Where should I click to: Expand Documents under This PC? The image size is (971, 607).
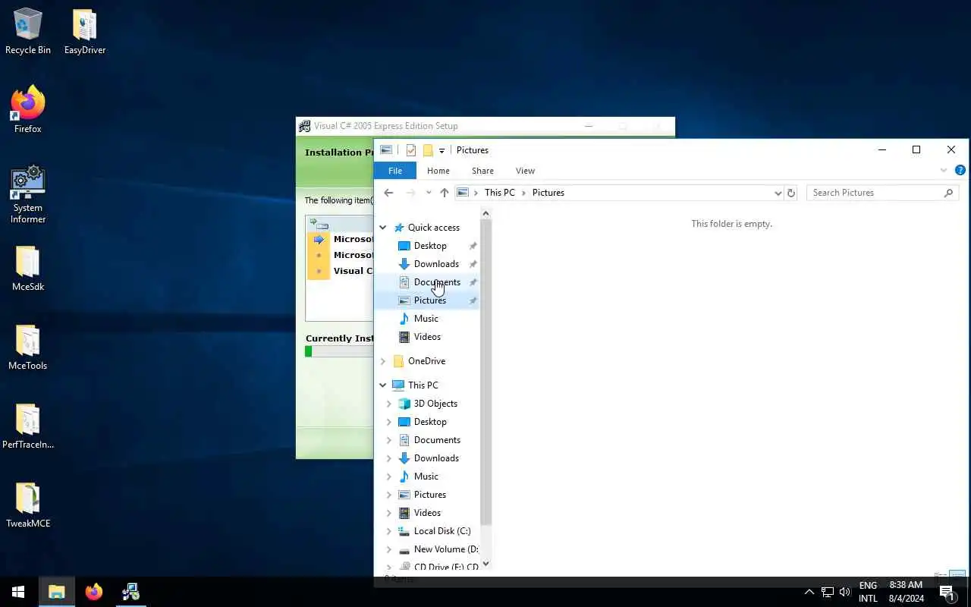[389, 440]
